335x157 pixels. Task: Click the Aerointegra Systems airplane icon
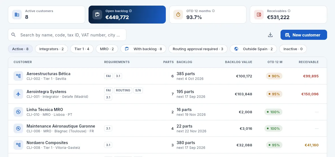pyautogui.click(x=18, y=94)
